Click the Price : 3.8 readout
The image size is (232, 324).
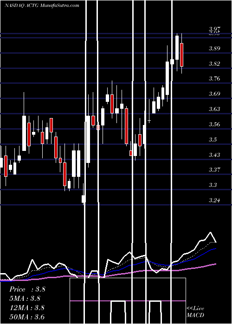click(27, 289)
